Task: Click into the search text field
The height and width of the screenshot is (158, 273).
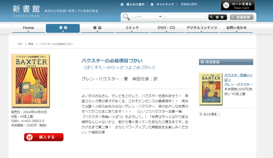Action: [185, 16]
